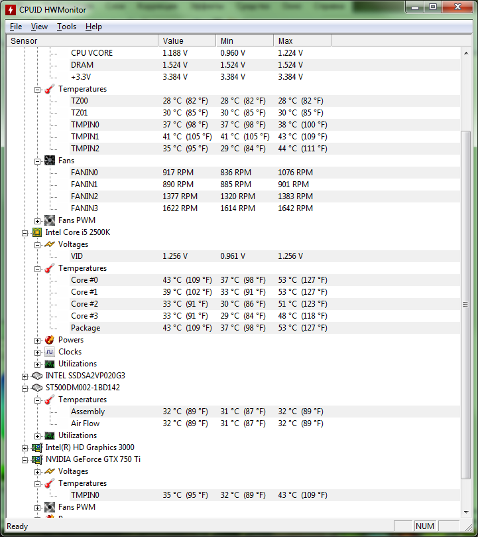
Task: Click the NVIDIA GeForce GTX 750 Ti card icon
Action: (x=37, y=459)
